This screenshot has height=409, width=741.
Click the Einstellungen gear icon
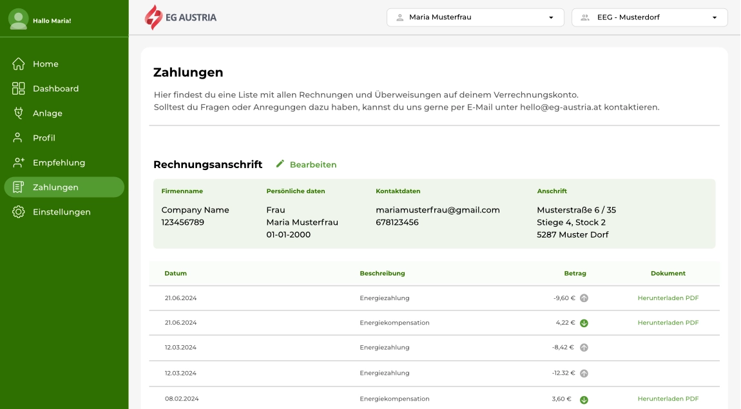(x=17, y=211)
